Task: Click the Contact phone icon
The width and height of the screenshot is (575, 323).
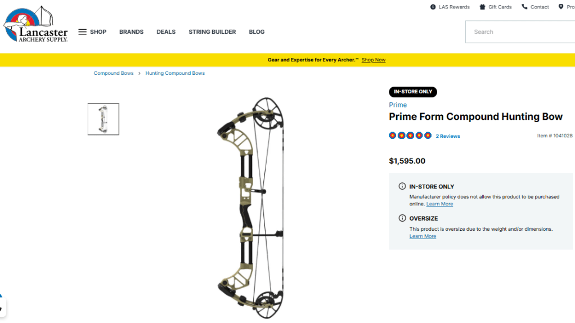Action: pyautogui.click(x=524, y=7)
